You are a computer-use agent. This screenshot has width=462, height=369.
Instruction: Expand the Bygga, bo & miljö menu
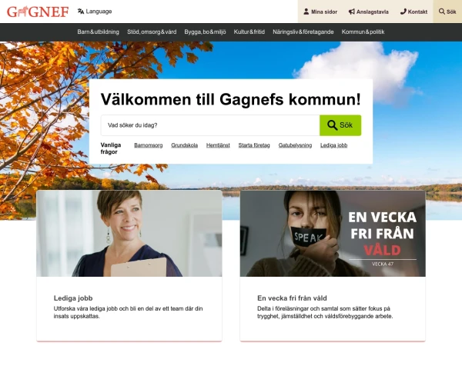click(x=205, y=32)
